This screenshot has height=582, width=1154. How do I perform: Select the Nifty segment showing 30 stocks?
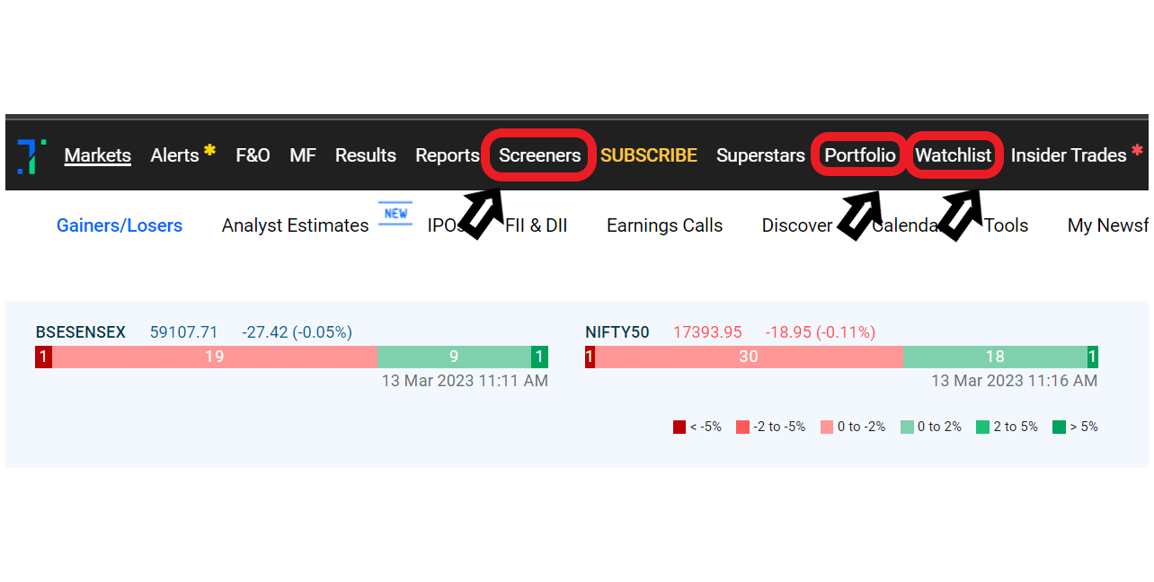749,357
